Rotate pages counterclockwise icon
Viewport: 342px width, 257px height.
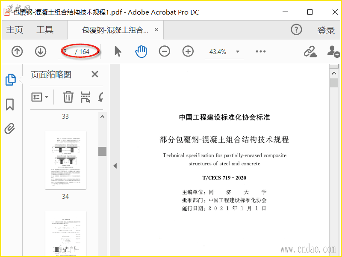tap(100, 97)
